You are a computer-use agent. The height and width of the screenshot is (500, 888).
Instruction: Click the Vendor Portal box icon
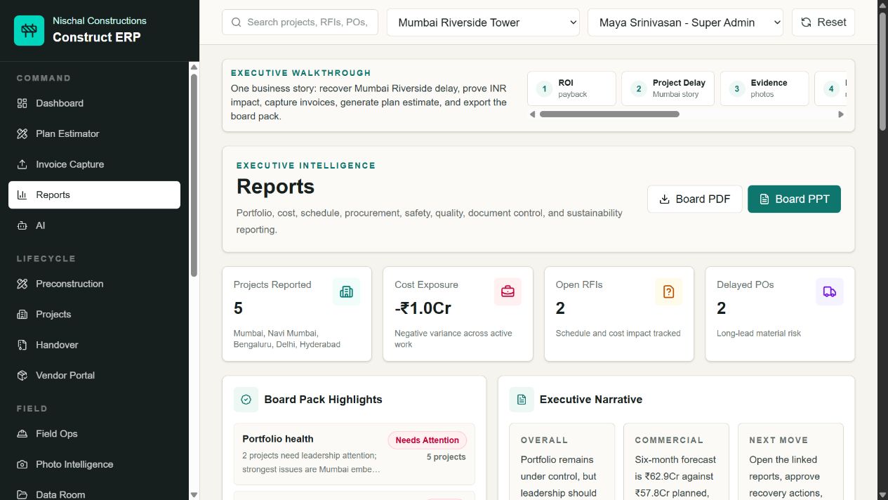22,376
